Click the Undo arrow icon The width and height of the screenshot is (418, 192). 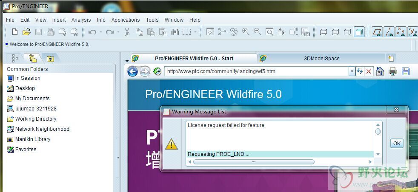pyautogui.click(x=92, y=32)
